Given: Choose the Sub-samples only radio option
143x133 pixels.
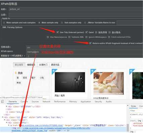Looking at the screenshot, I should pos(62,23).
